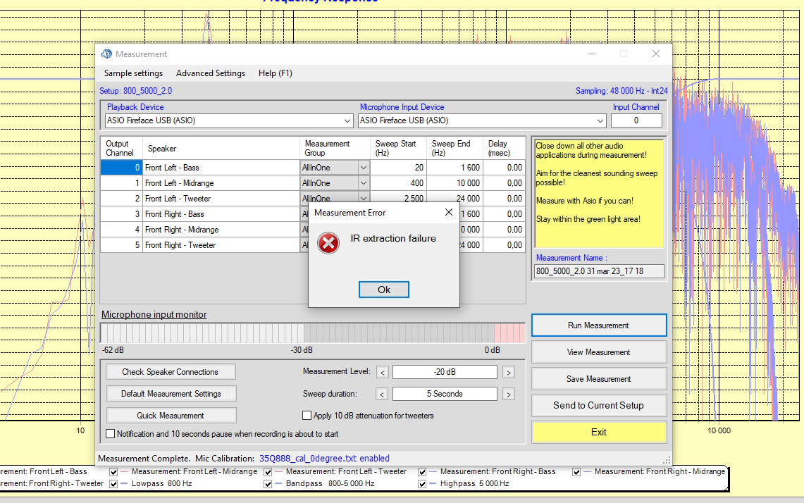The image size is (804, 503).
Task: Click Sampling: 48 000 Hz - Int24 label
Action: click(621, 91)
